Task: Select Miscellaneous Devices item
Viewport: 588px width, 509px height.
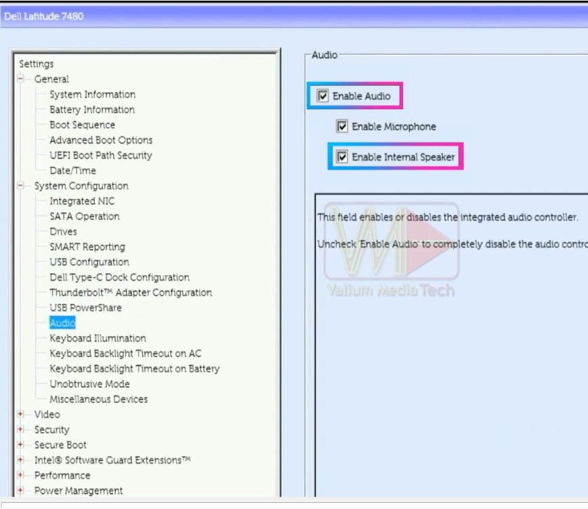Action: pyautogui.click(x=99, y=399)
